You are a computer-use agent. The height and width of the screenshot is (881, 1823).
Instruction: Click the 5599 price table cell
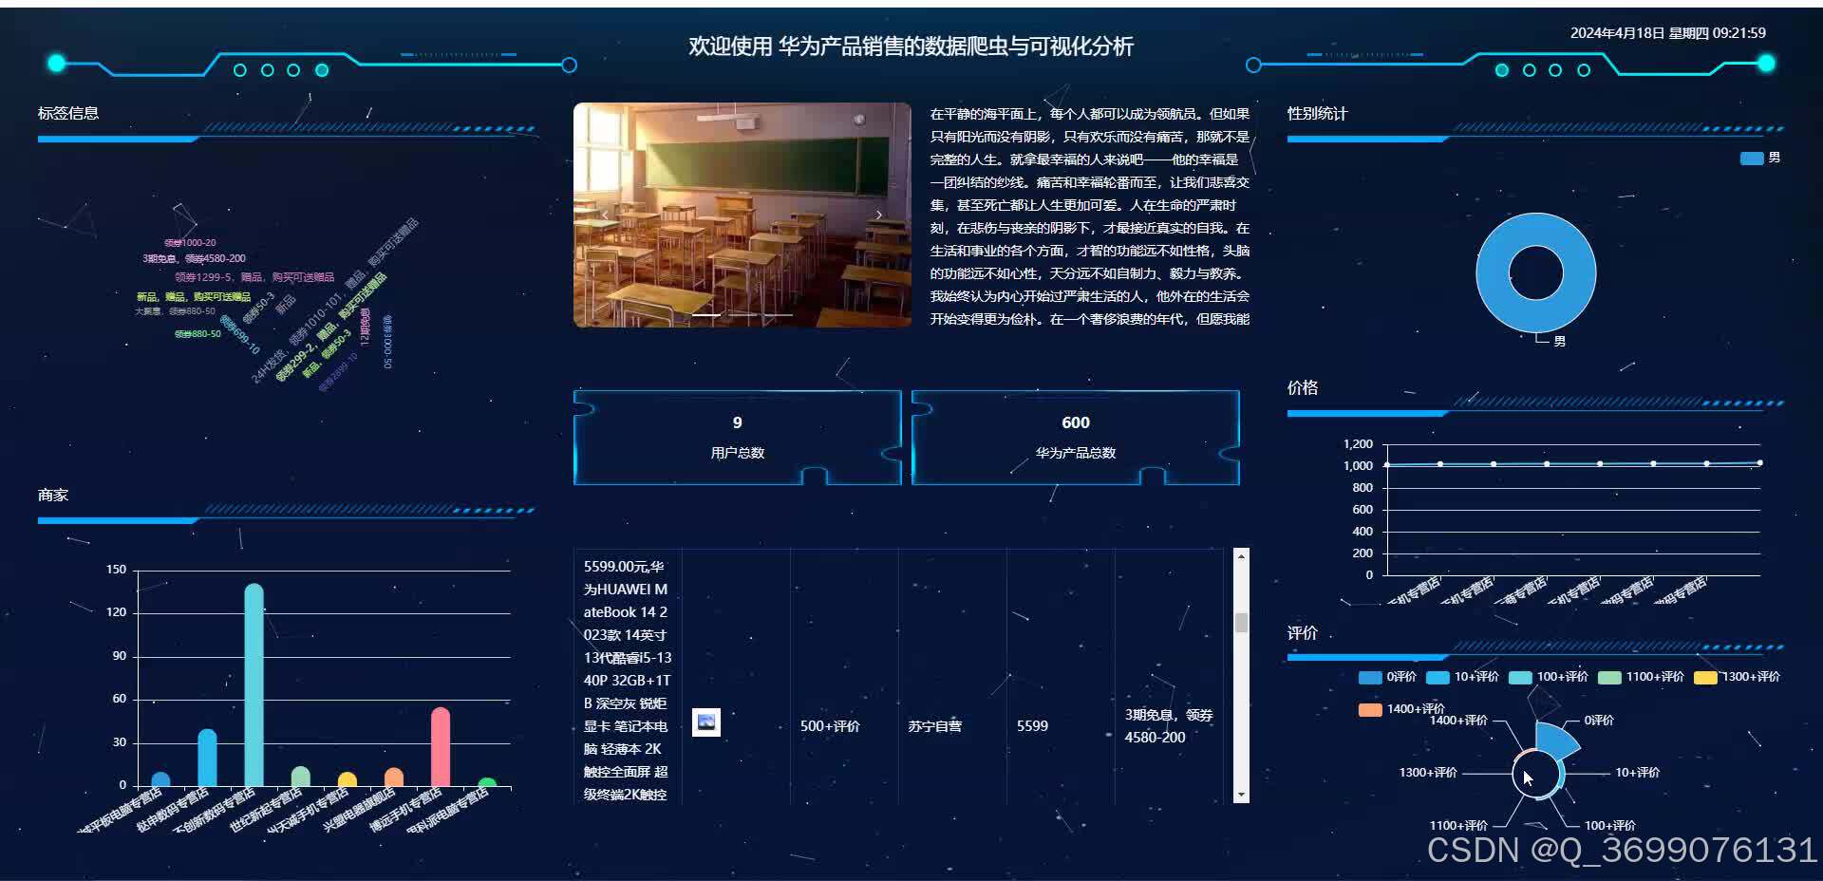coord(1032,726)
